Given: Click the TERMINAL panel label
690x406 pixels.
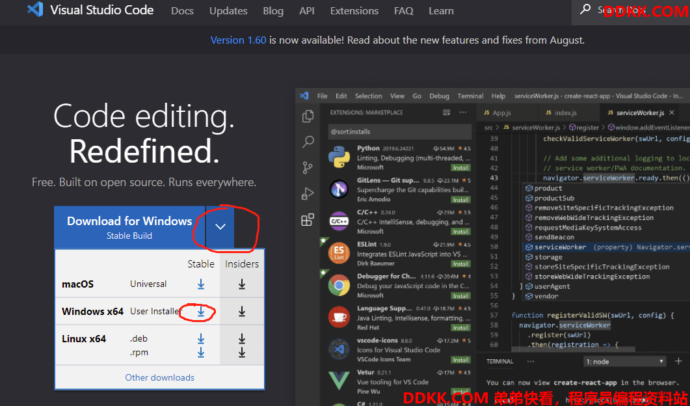Looking at the screenshot, I should coord(500,362).
